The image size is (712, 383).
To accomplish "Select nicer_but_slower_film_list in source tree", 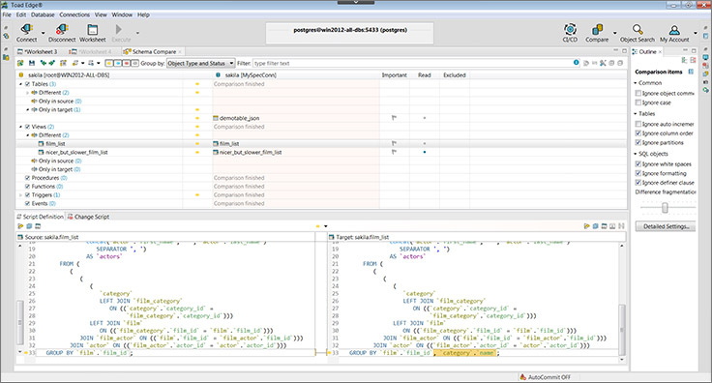I will pos(76,153).
